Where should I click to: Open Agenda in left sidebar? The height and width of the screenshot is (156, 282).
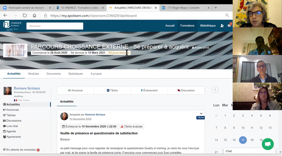(10, 131)
